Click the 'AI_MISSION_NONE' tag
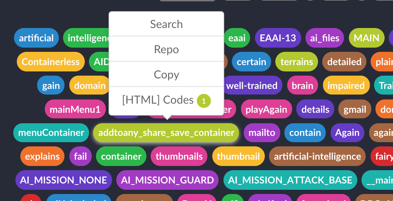The image size is (393, 201). coord(64,180)
